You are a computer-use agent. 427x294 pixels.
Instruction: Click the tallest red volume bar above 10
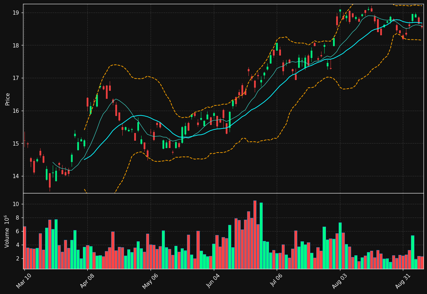point(255,235)
